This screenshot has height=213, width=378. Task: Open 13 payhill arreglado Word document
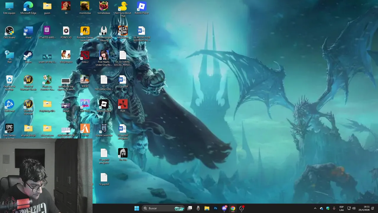pos(123,132)
